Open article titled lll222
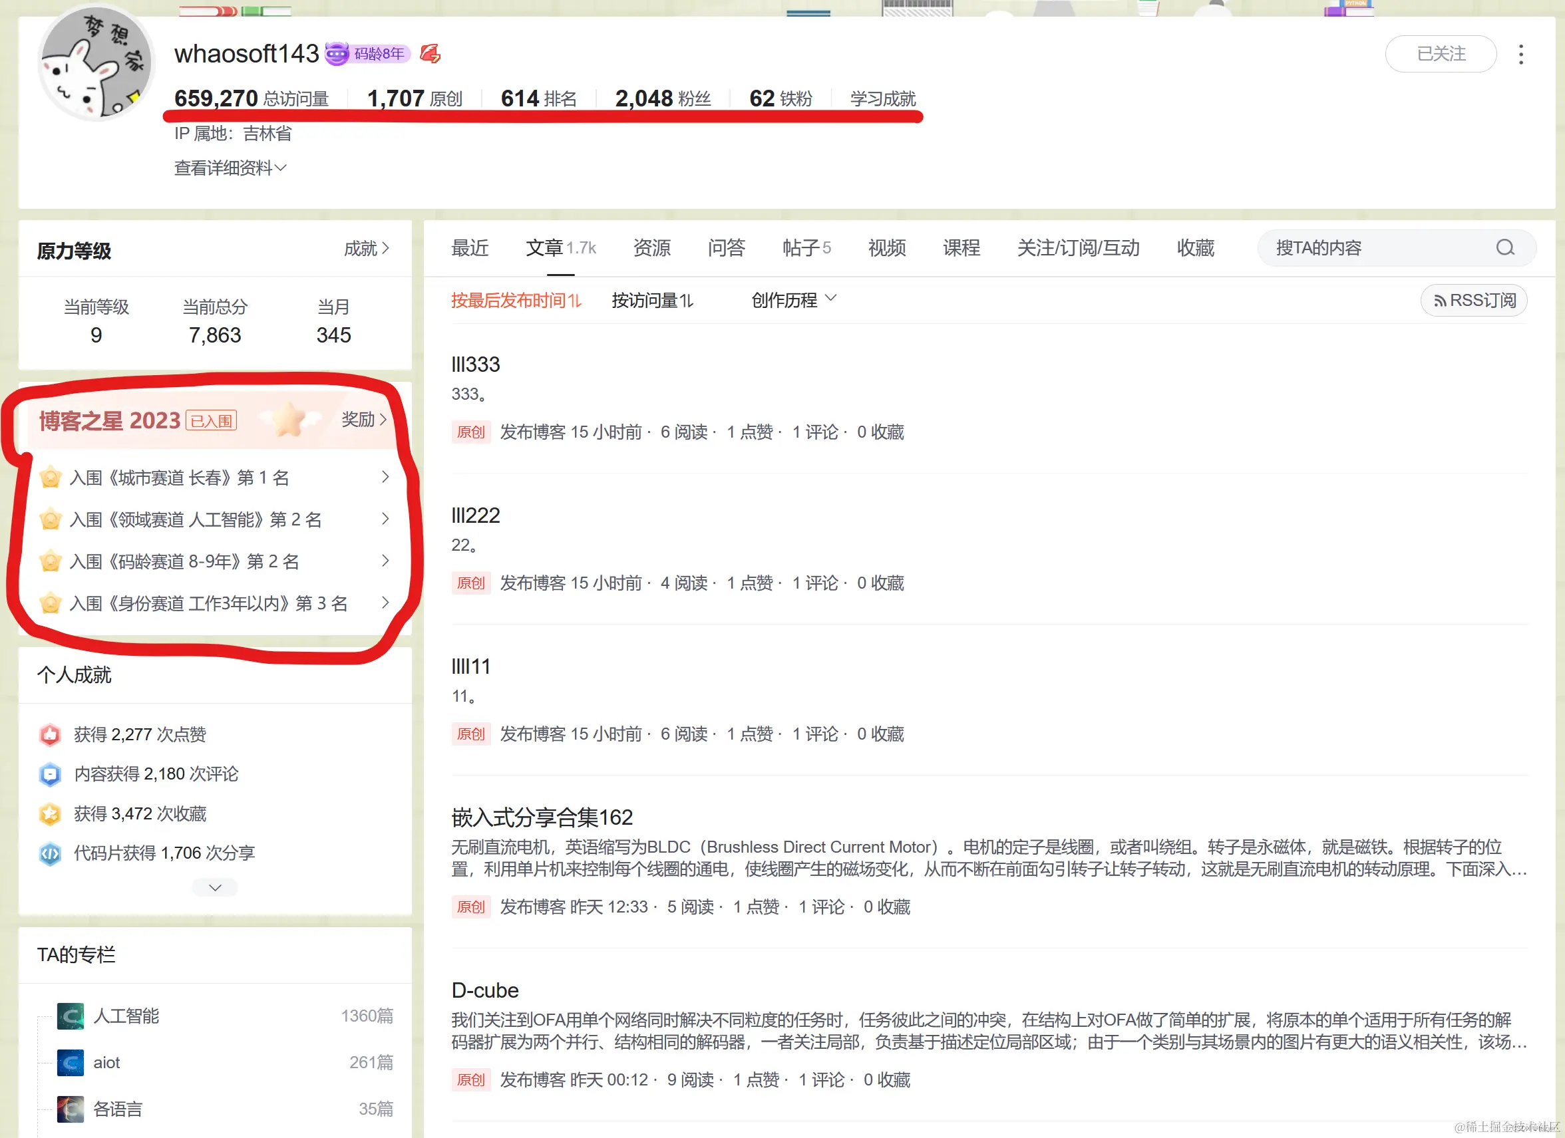The image size is (1565, 1138). (x=476, y=515)
